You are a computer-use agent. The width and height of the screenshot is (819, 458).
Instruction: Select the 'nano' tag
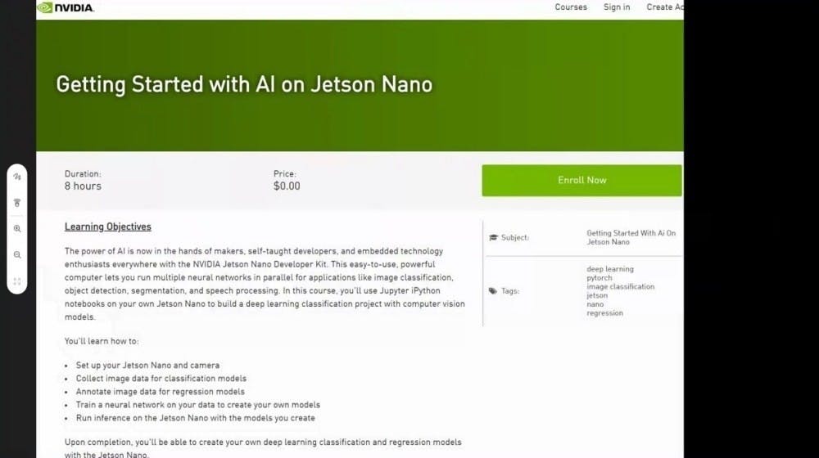[x=595, y=304]
